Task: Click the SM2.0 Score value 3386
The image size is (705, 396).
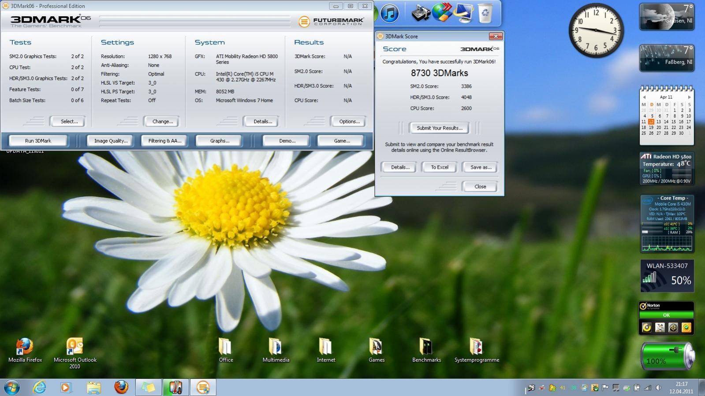Action: point(466,86)
